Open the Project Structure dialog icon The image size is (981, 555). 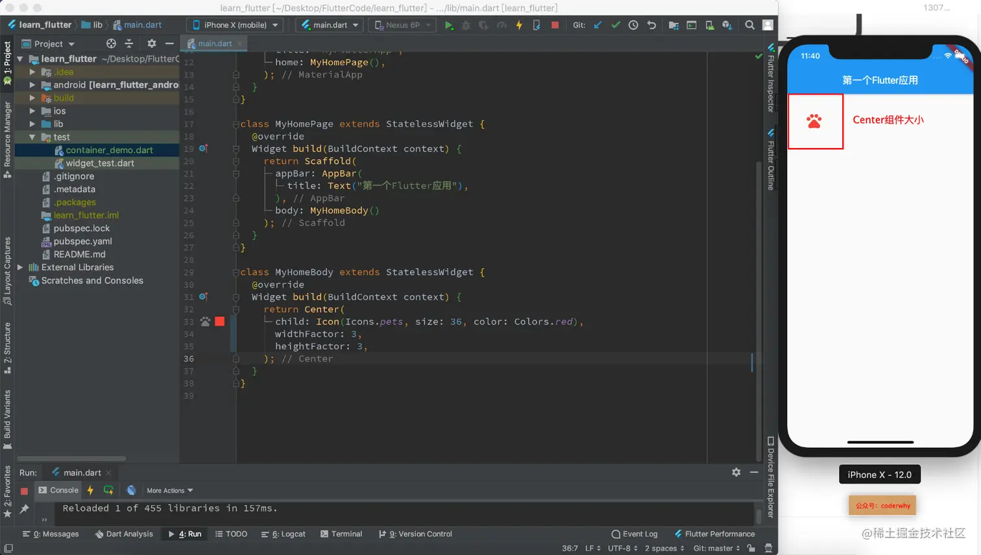pyautogui.click(x=673, y=25)
